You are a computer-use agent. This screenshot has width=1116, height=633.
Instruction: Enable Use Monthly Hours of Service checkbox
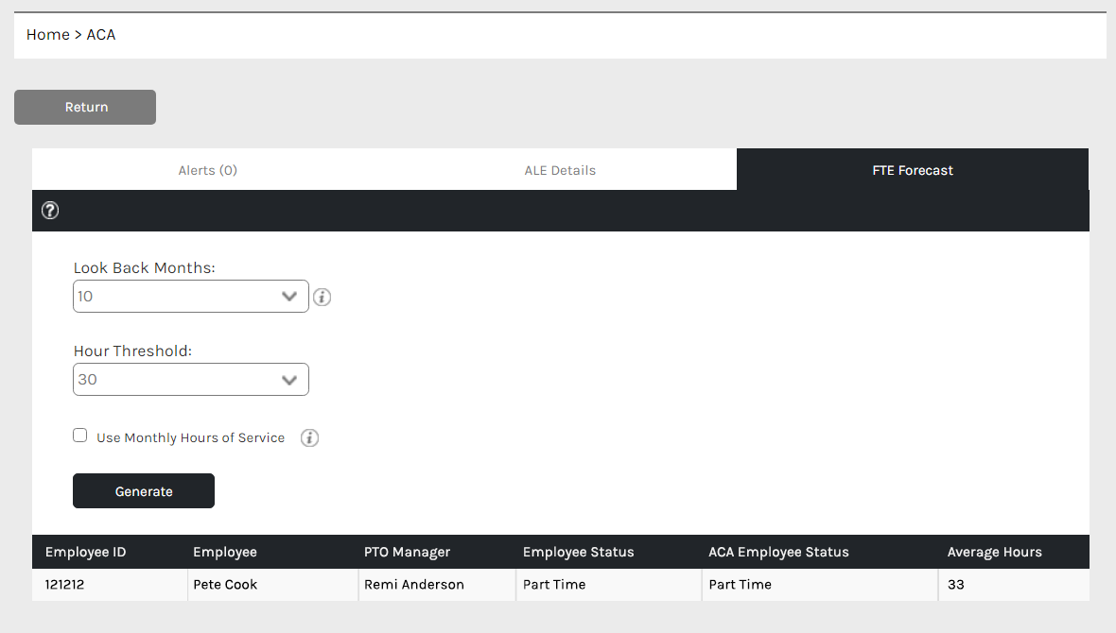pos(80,436)
